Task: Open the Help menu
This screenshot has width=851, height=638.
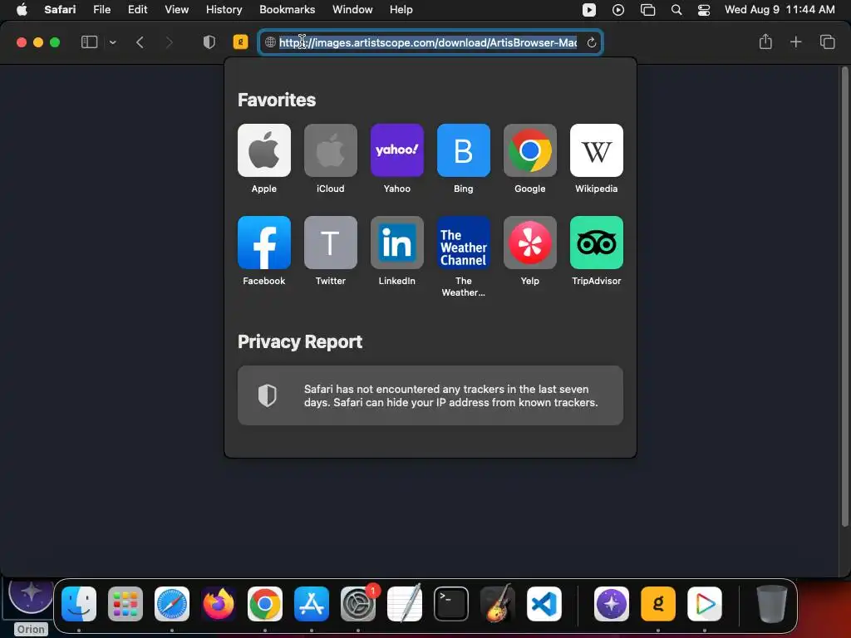Action: pos(401,9)
